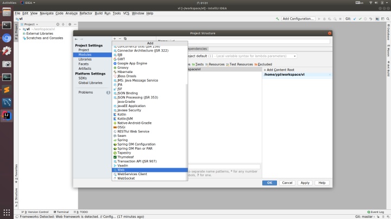This screenshot has width=391, height=219.
Task: Open the Event Log
Action: [376, 212]
